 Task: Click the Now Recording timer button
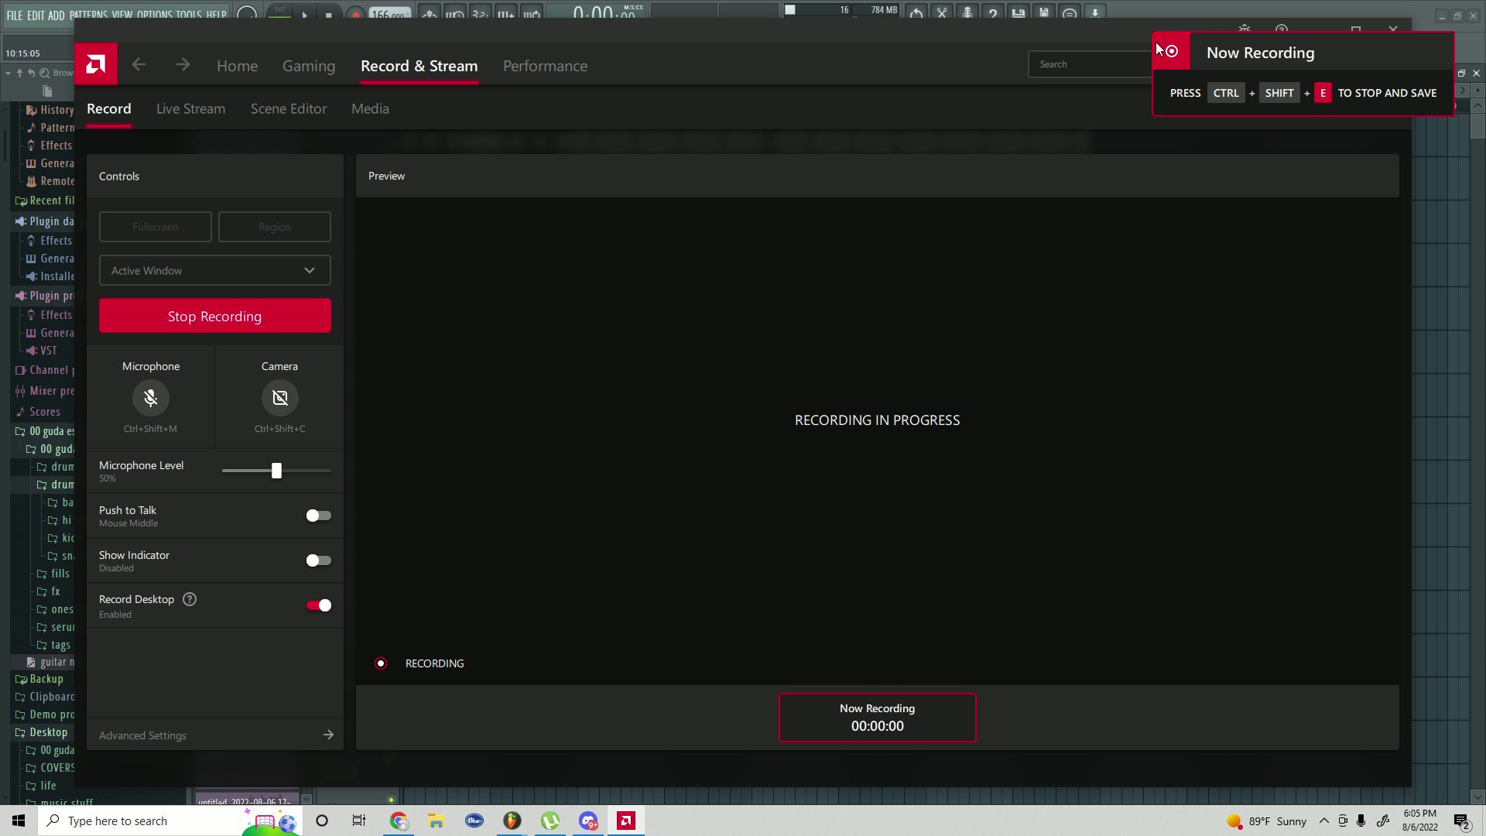(877, 718)
